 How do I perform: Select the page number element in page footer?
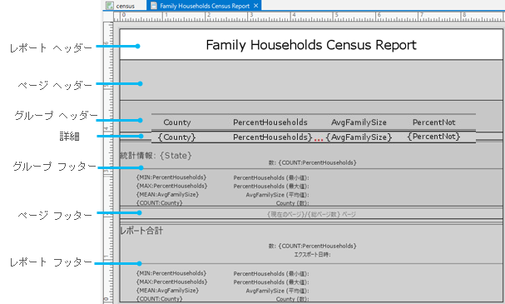click(x=311, y=214)
